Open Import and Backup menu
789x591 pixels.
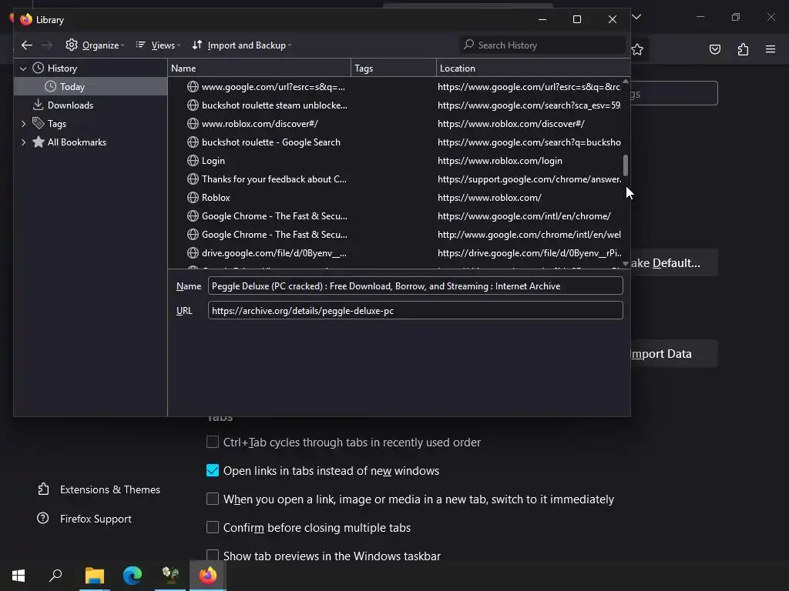[x=241, y=45]
